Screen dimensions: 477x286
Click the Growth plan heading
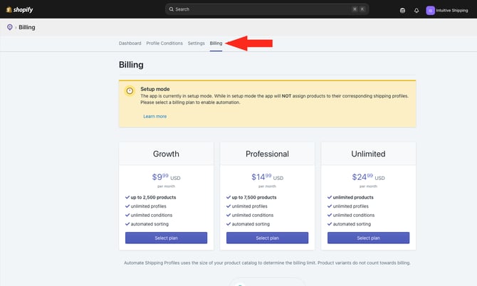coord(166,154)
